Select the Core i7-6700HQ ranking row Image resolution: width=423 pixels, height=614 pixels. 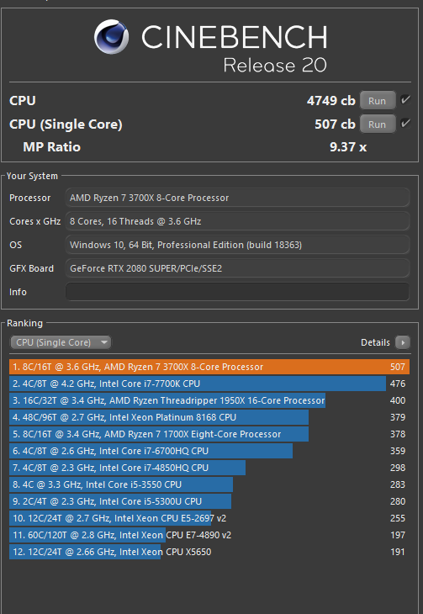[209, 451]
